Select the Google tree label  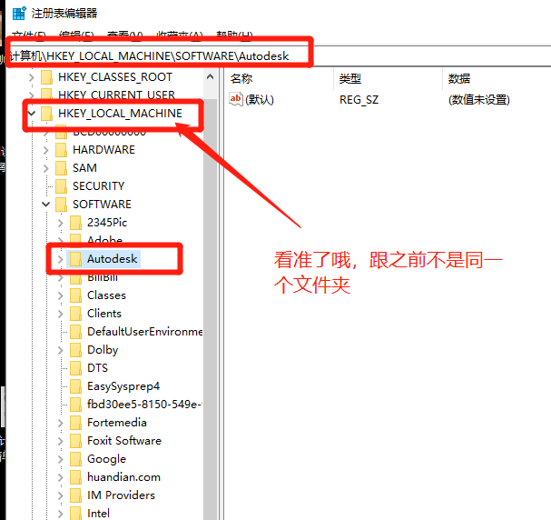[106, 459]
